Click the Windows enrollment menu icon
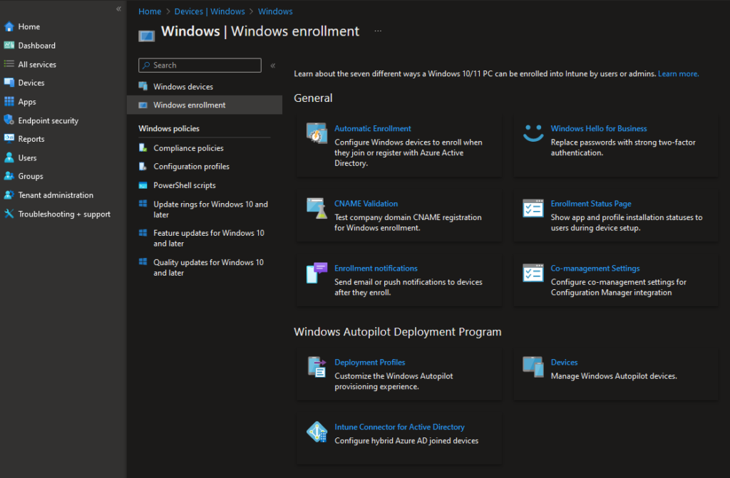730x478 pixels. click(x=143, y=105)
